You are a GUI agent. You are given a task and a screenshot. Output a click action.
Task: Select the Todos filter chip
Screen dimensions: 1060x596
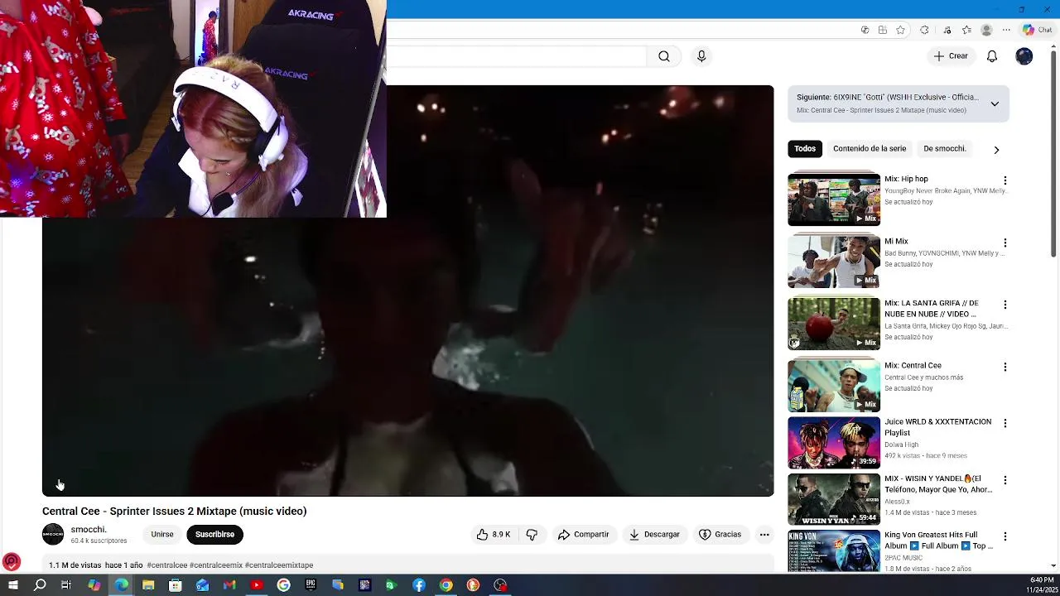pyautogui.click(x=805, y=149)
